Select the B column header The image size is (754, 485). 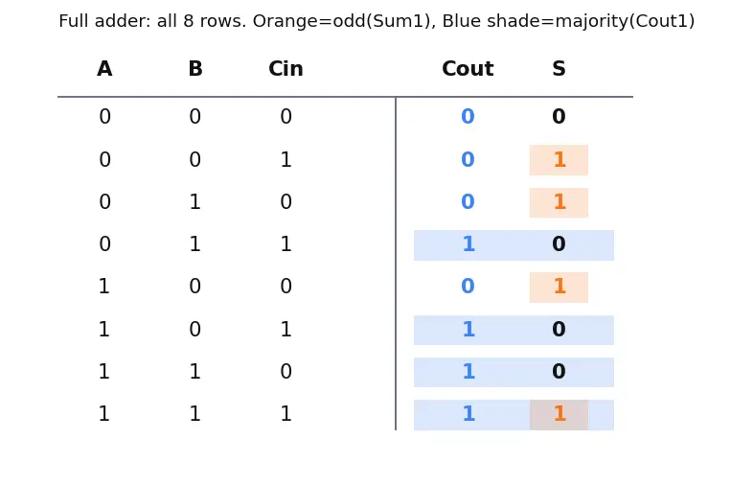pos(195,69)
